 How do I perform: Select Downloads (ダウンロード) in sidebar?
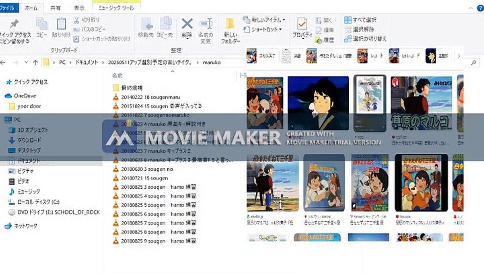(x=25, y=140)
